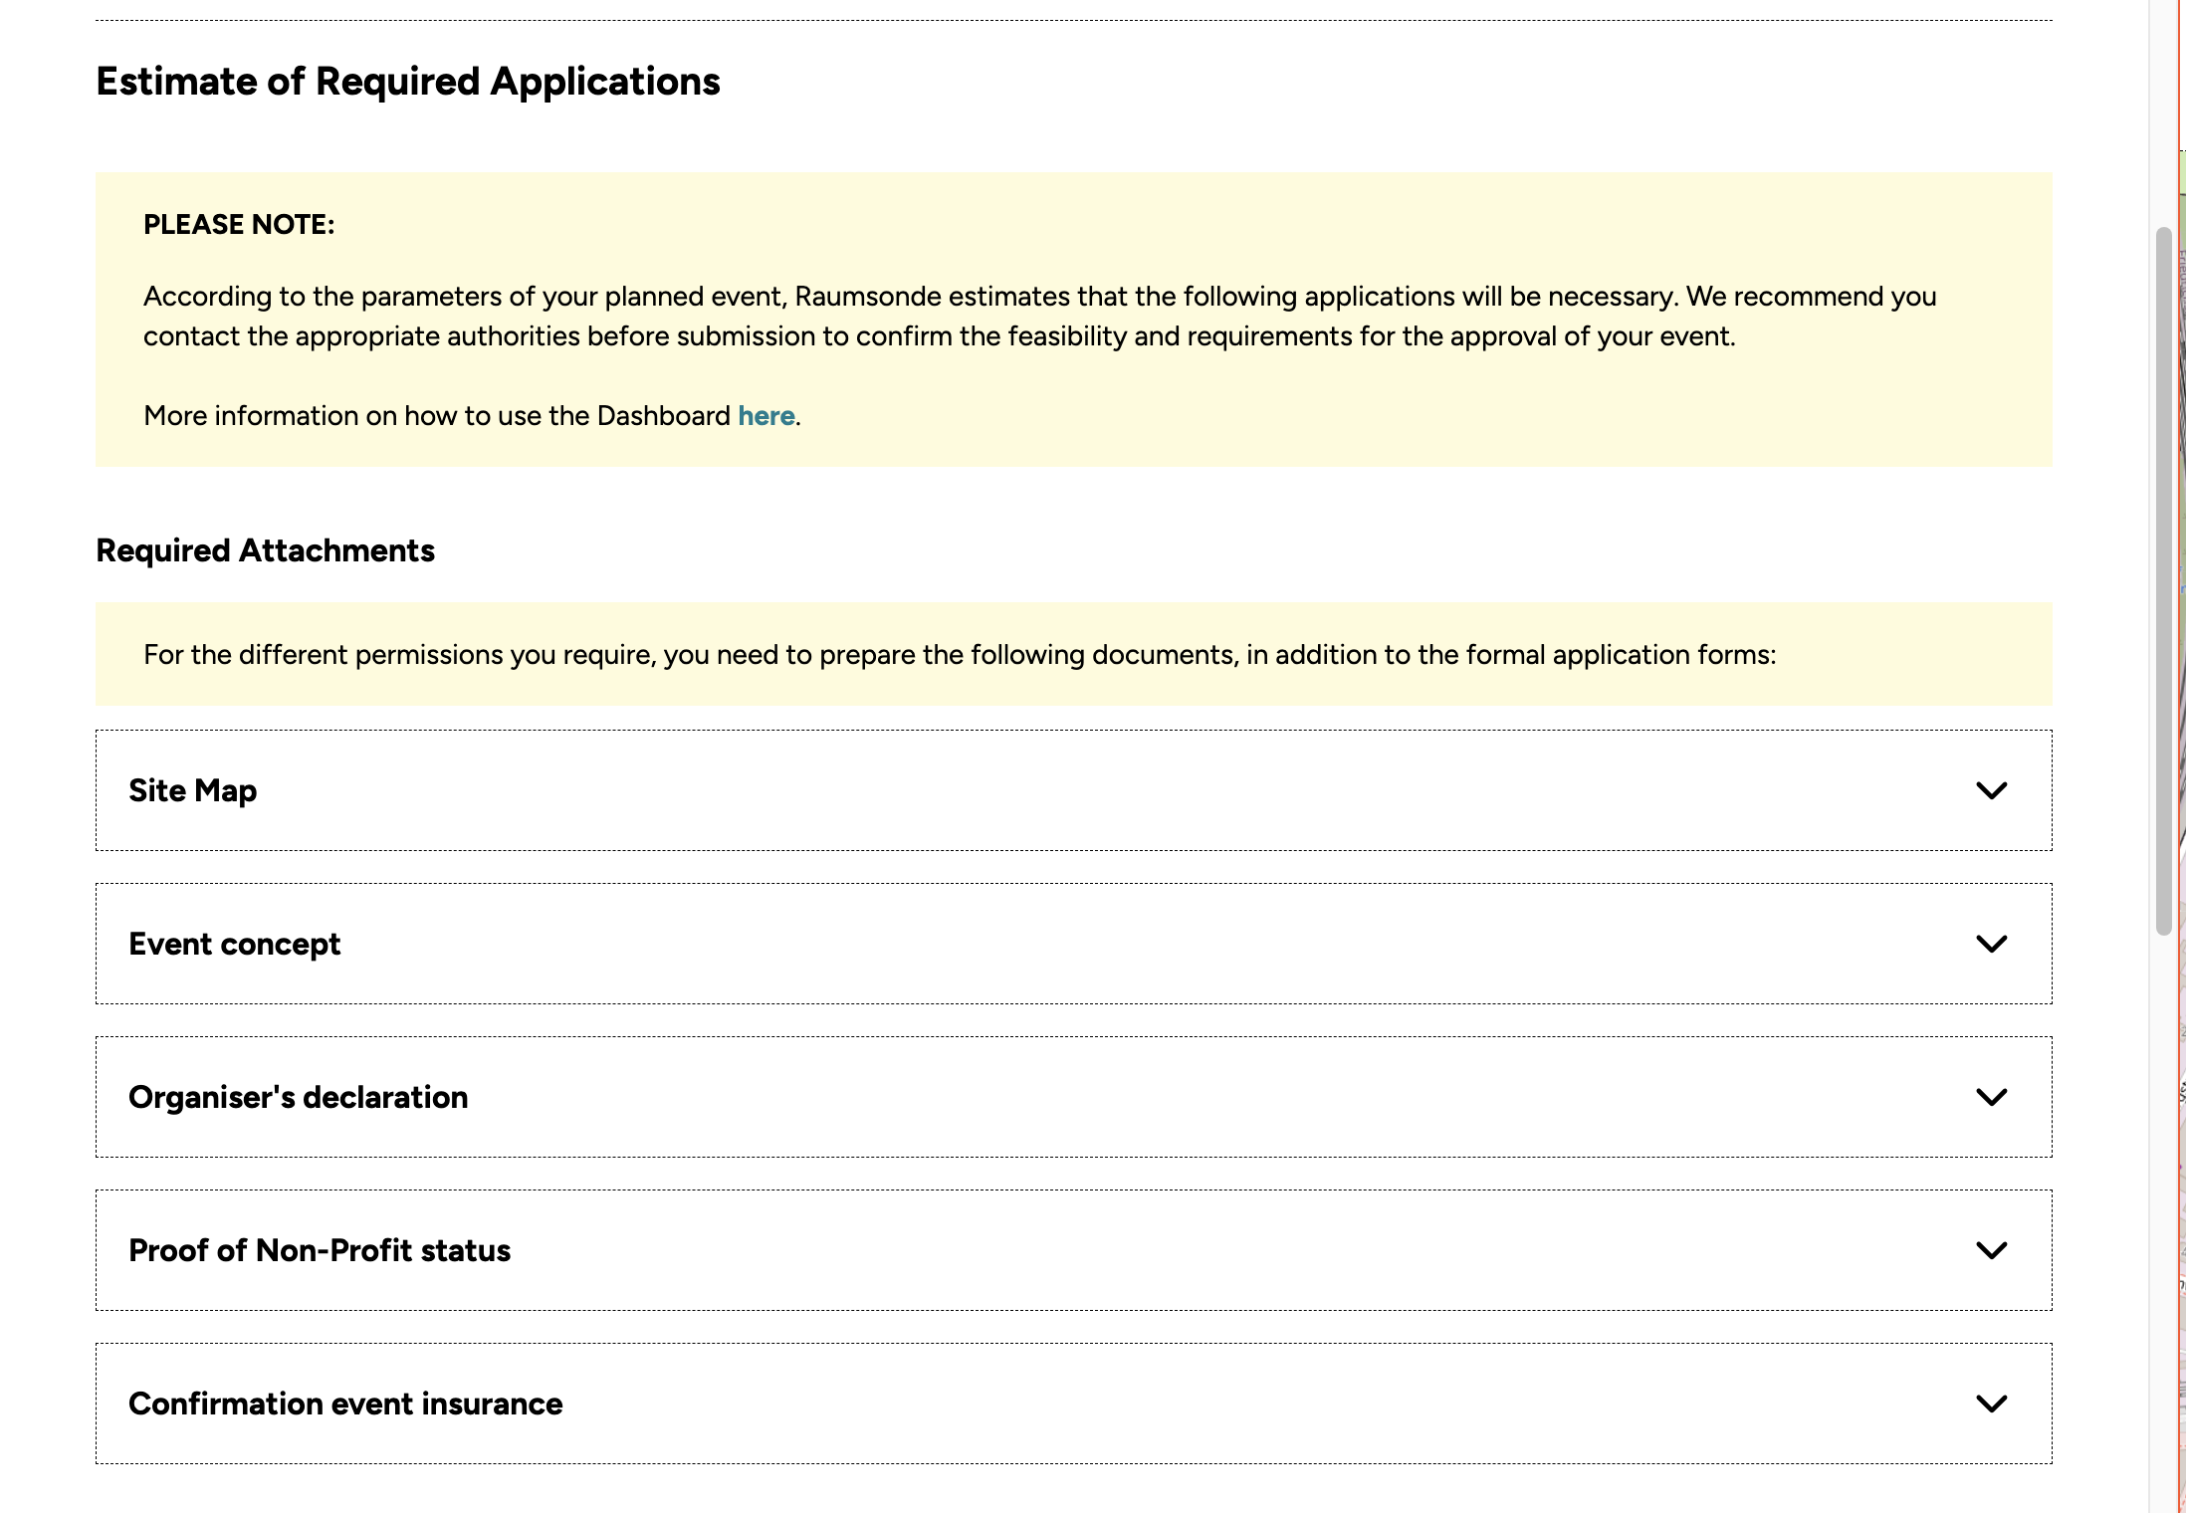Open the Confirmation event insurance title

[x=345, y=1404]
